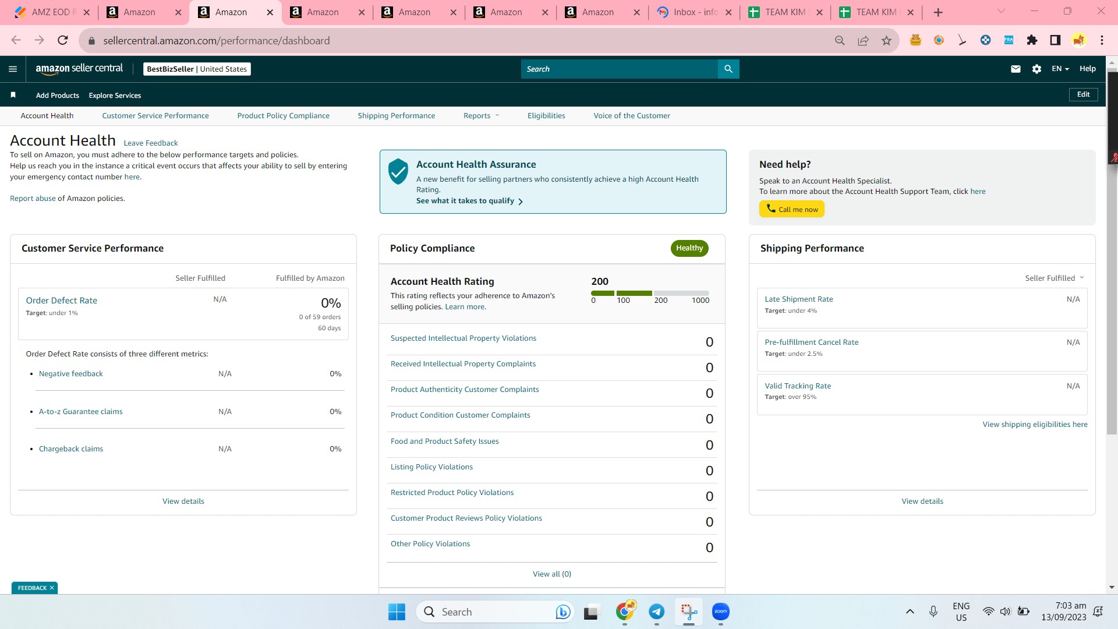Screen dimensions: 1118x629
Task: Expand See what it takes to qualify
Action: pos(469,201)
